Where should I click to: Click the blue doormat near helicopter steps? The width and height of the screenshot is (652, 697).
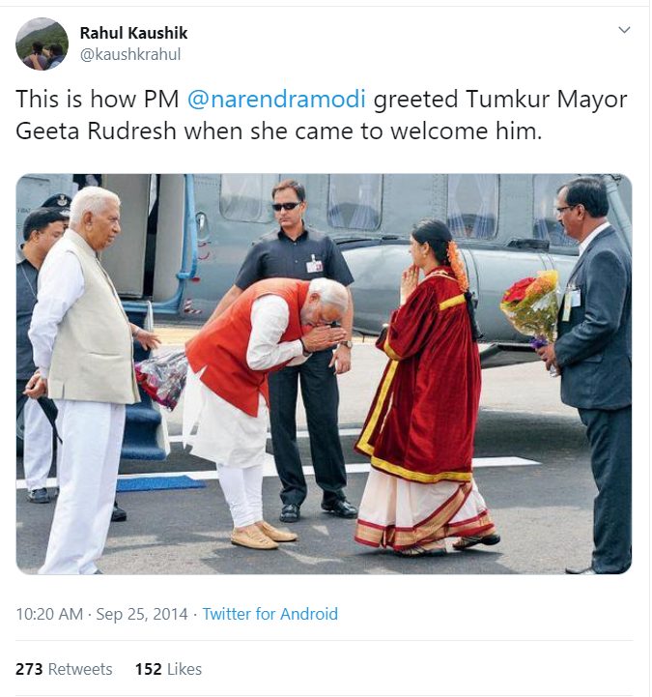160,482
